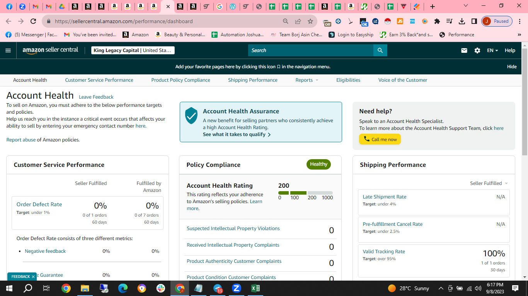Viewport: 528px width, 296px height.
Task: Click the orange JS extension icon
Action: 400,21
